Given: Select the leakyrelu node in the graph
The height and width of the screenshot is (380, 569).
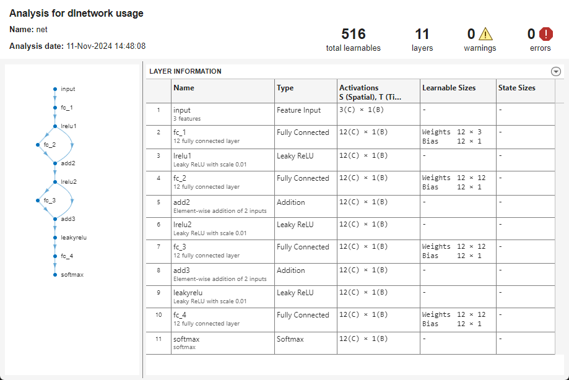Looking at the screenshot, I should point(55,237).
